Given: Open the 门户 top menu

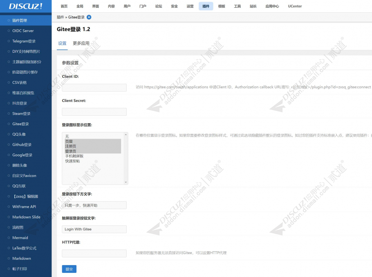Looking at the screenshot, I should click(x=143, y=6).
